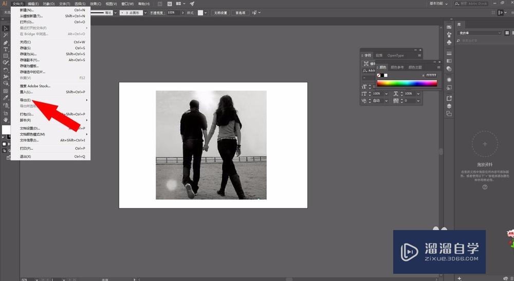
Task: Open the Character panel options menu
Action: point(419,56)
